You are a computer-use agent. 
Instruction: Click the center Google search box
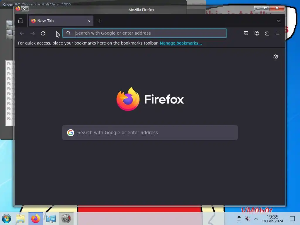pos(150,133)
